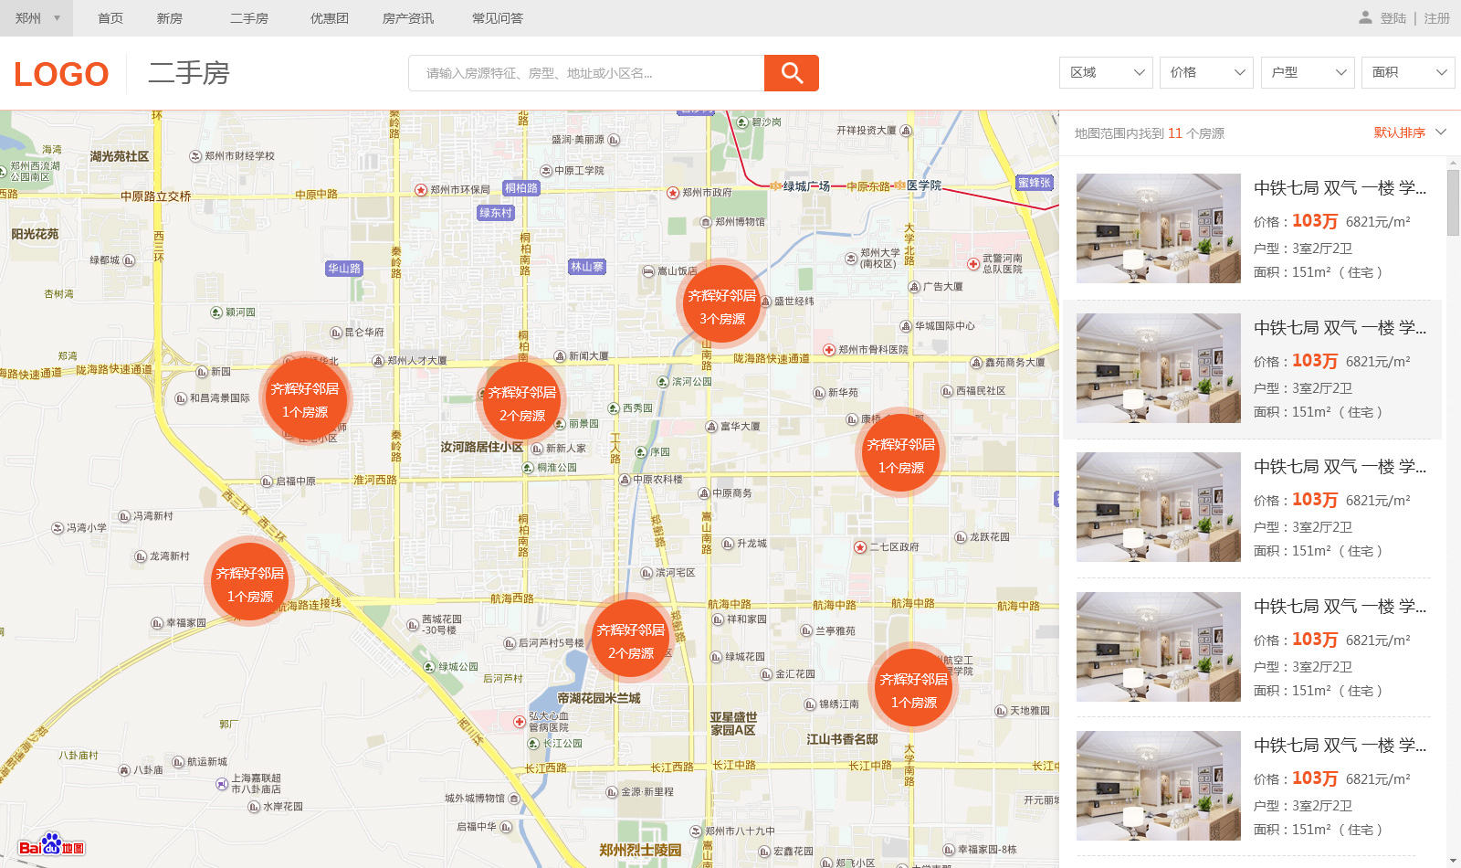This screenshot has height=868, width=1461.
Task: Open the first listing's room thumbnail
Action: coord(1159,228)
